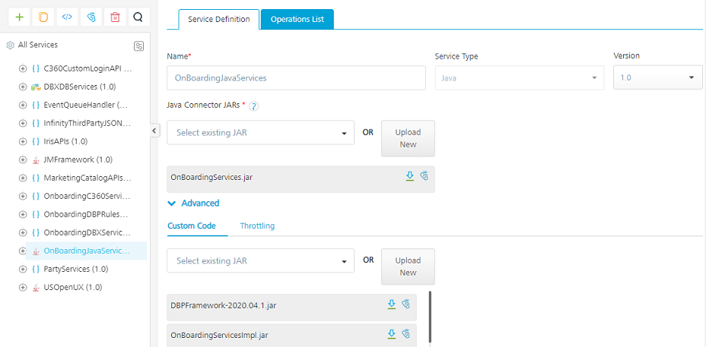Select PartyServices (1.0) in the services tree
The height and width of the screenshot is (347, 706).
(75, 269)
